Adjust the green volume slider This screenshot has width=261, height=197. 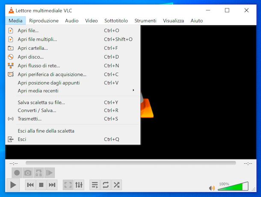click(x=233, y=186)
